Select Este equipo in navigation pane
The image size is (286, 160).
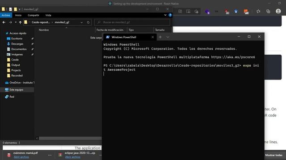[16, 90]
